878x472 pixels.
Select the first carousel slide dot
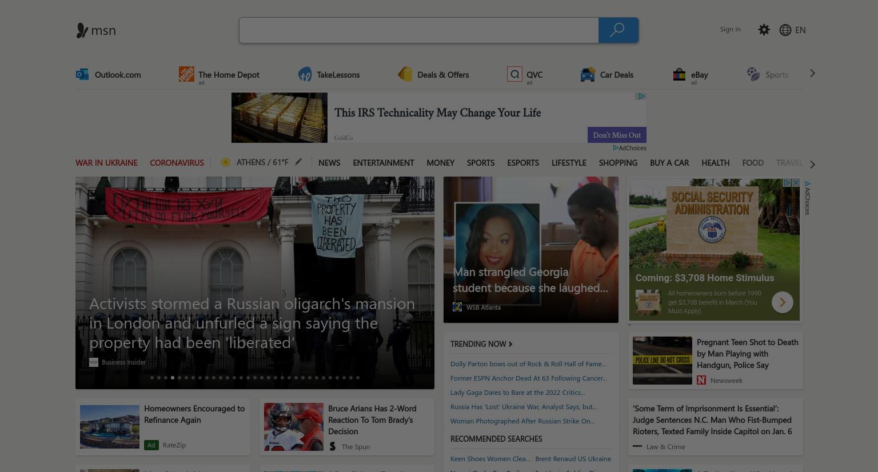tap(152, 378)
